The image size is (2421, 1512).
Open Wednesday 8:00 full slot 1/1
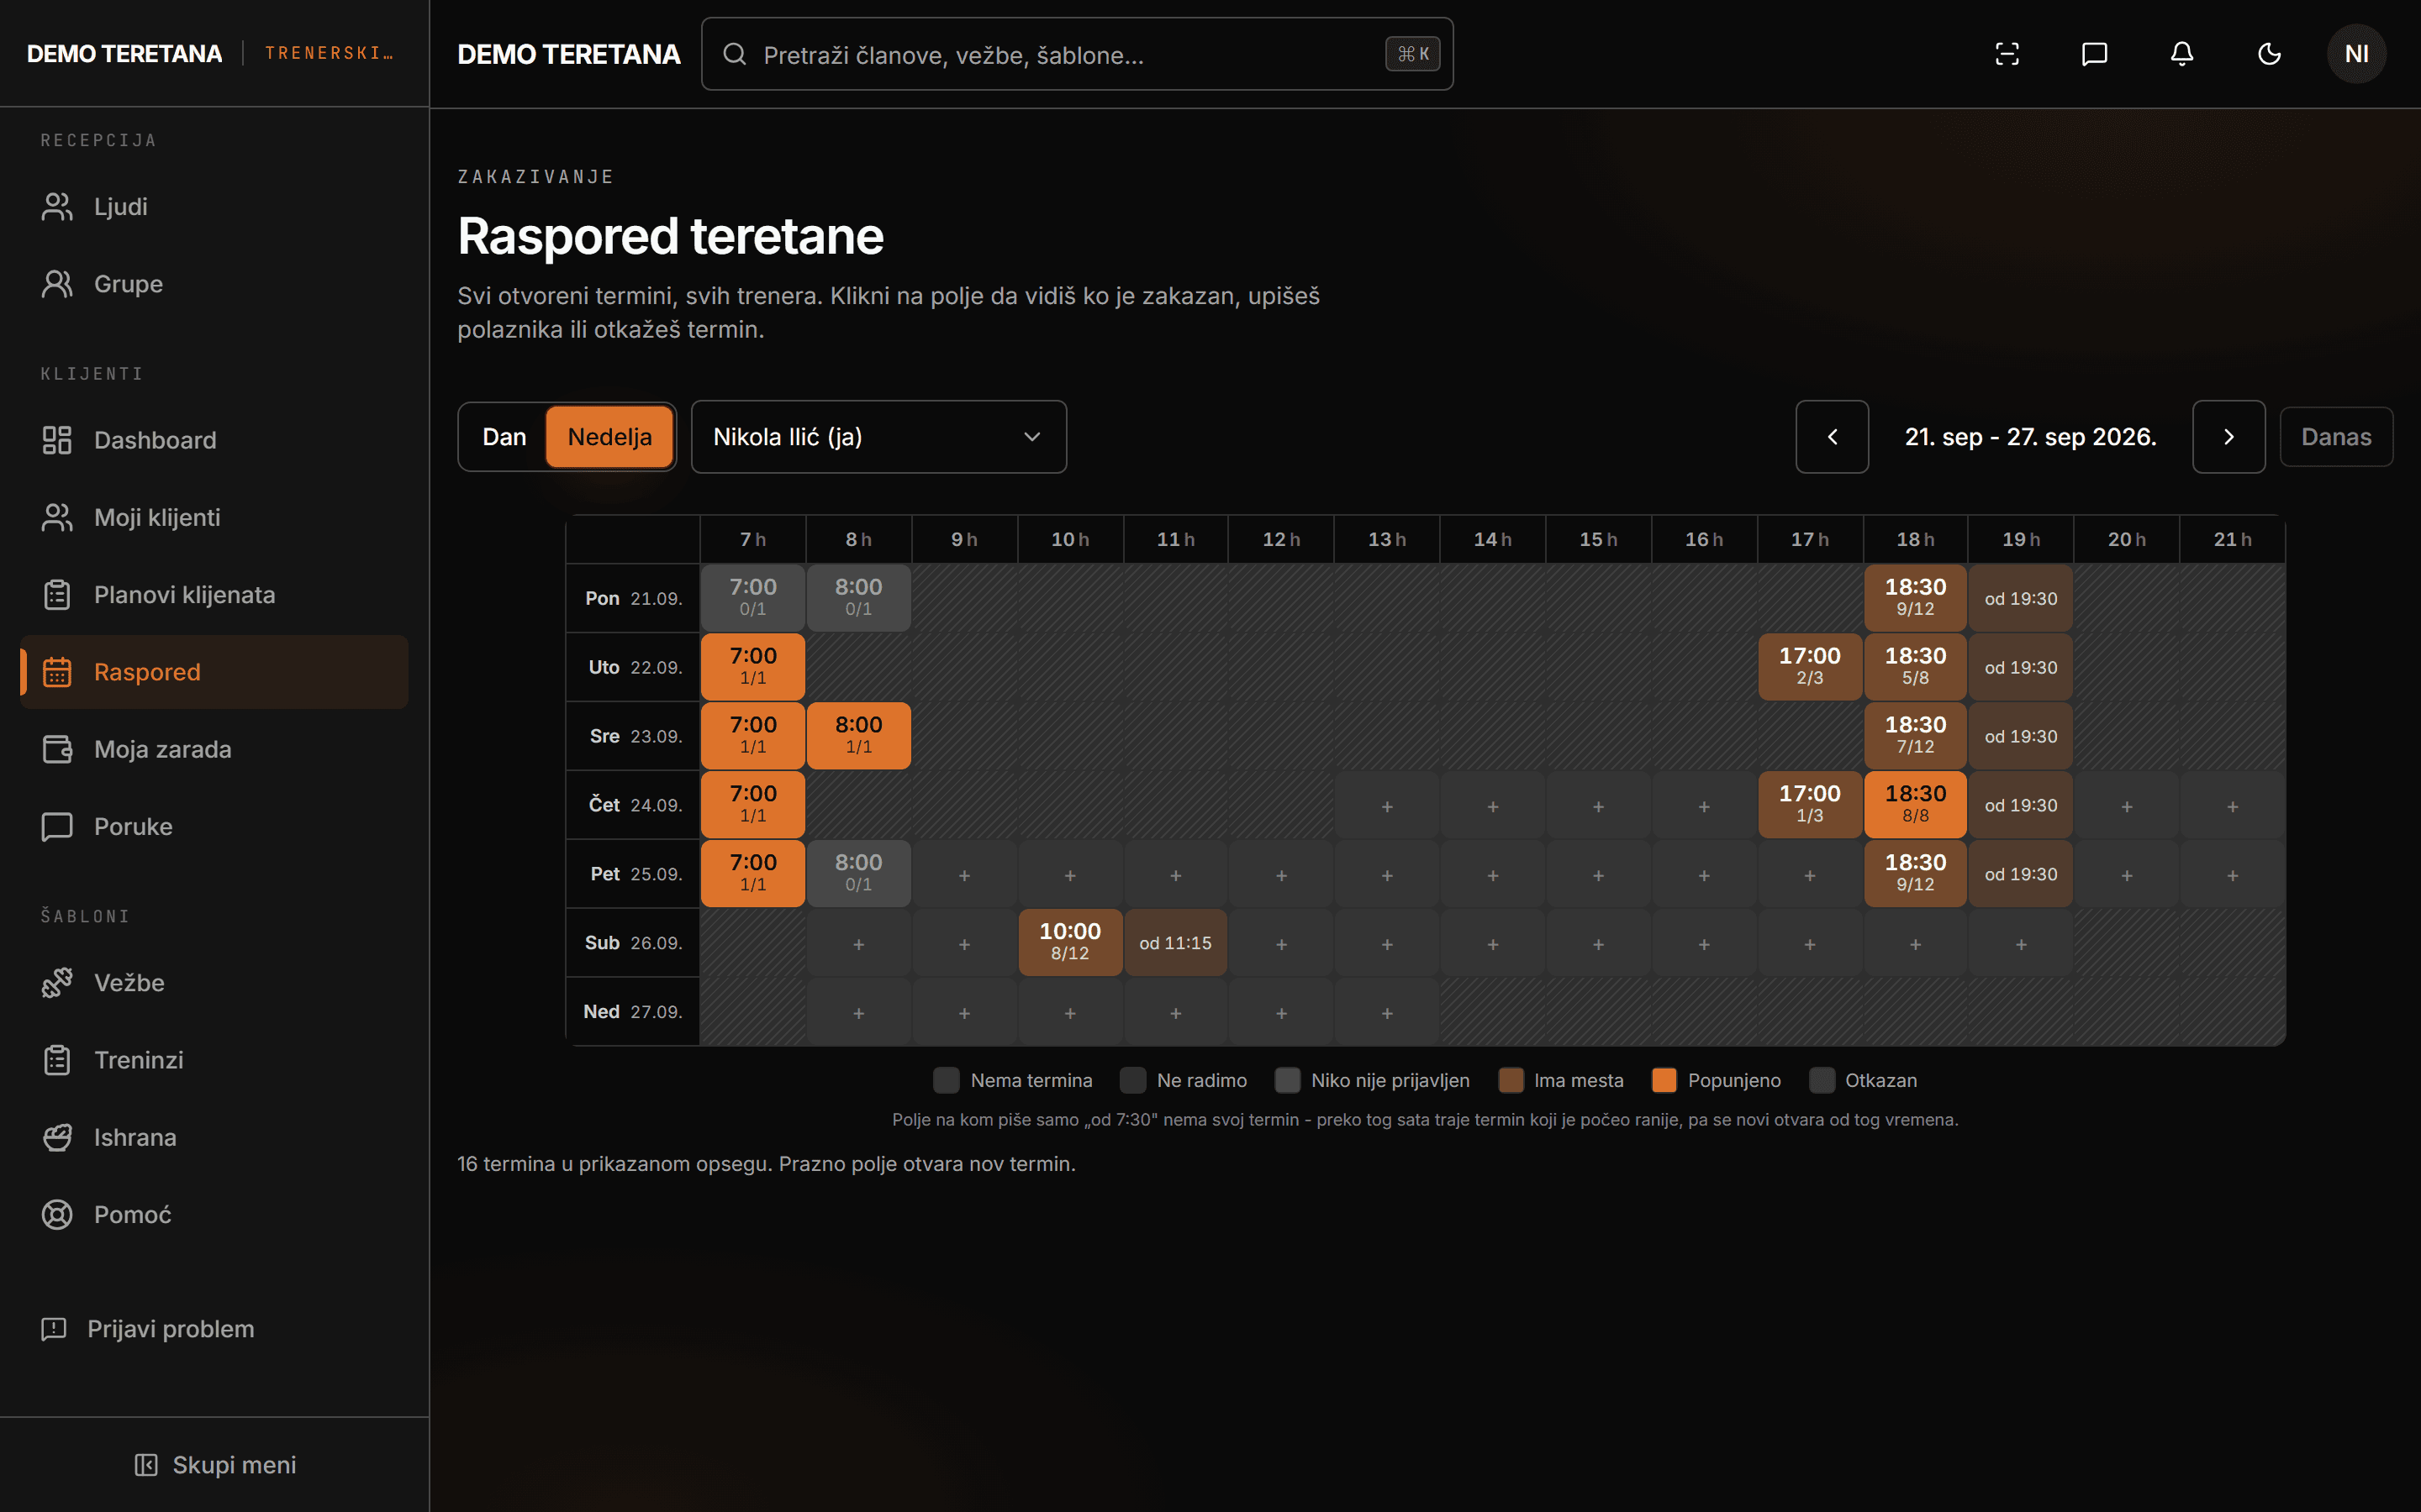coord(858,735)
